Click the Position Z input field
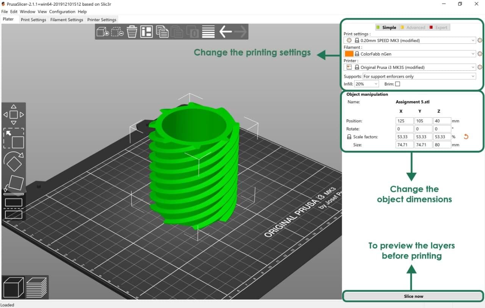 coord(442,121)
